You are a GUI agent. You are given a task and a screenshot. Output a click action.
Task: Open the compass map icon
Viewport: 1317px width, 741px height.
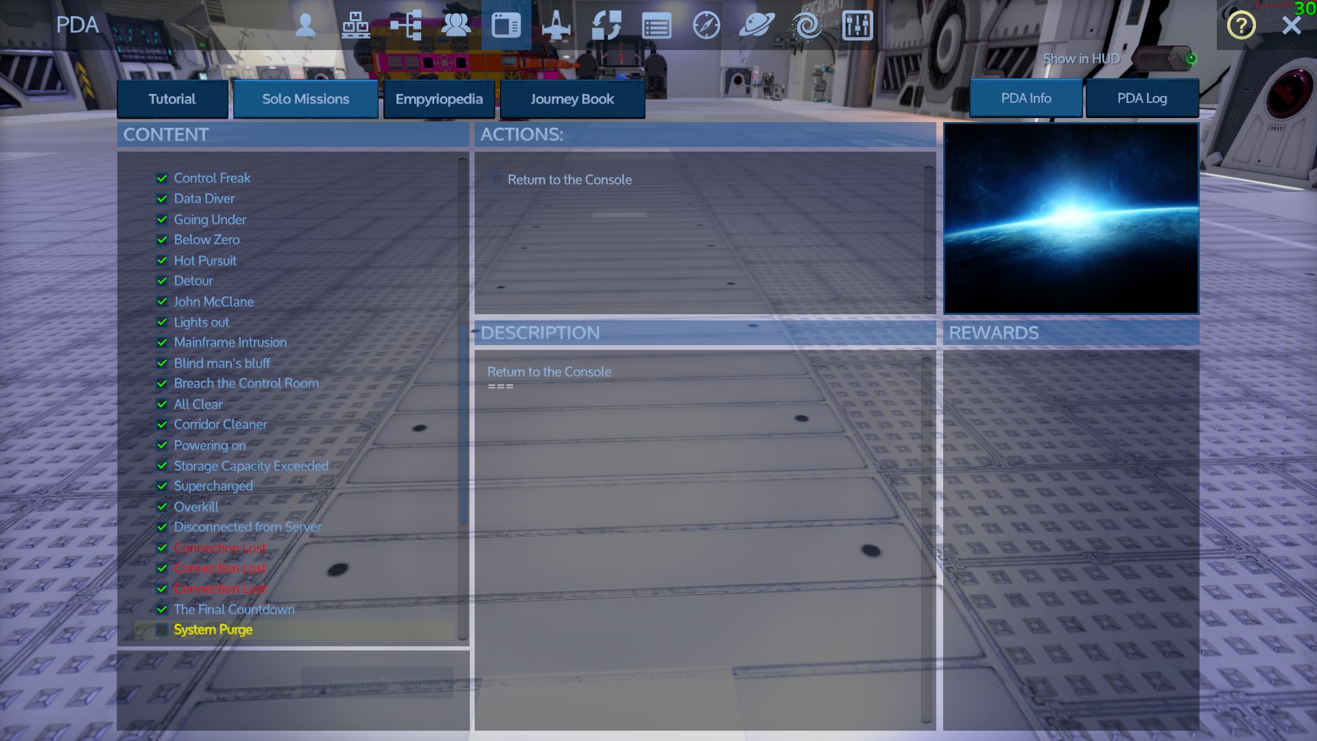[707, 25]
